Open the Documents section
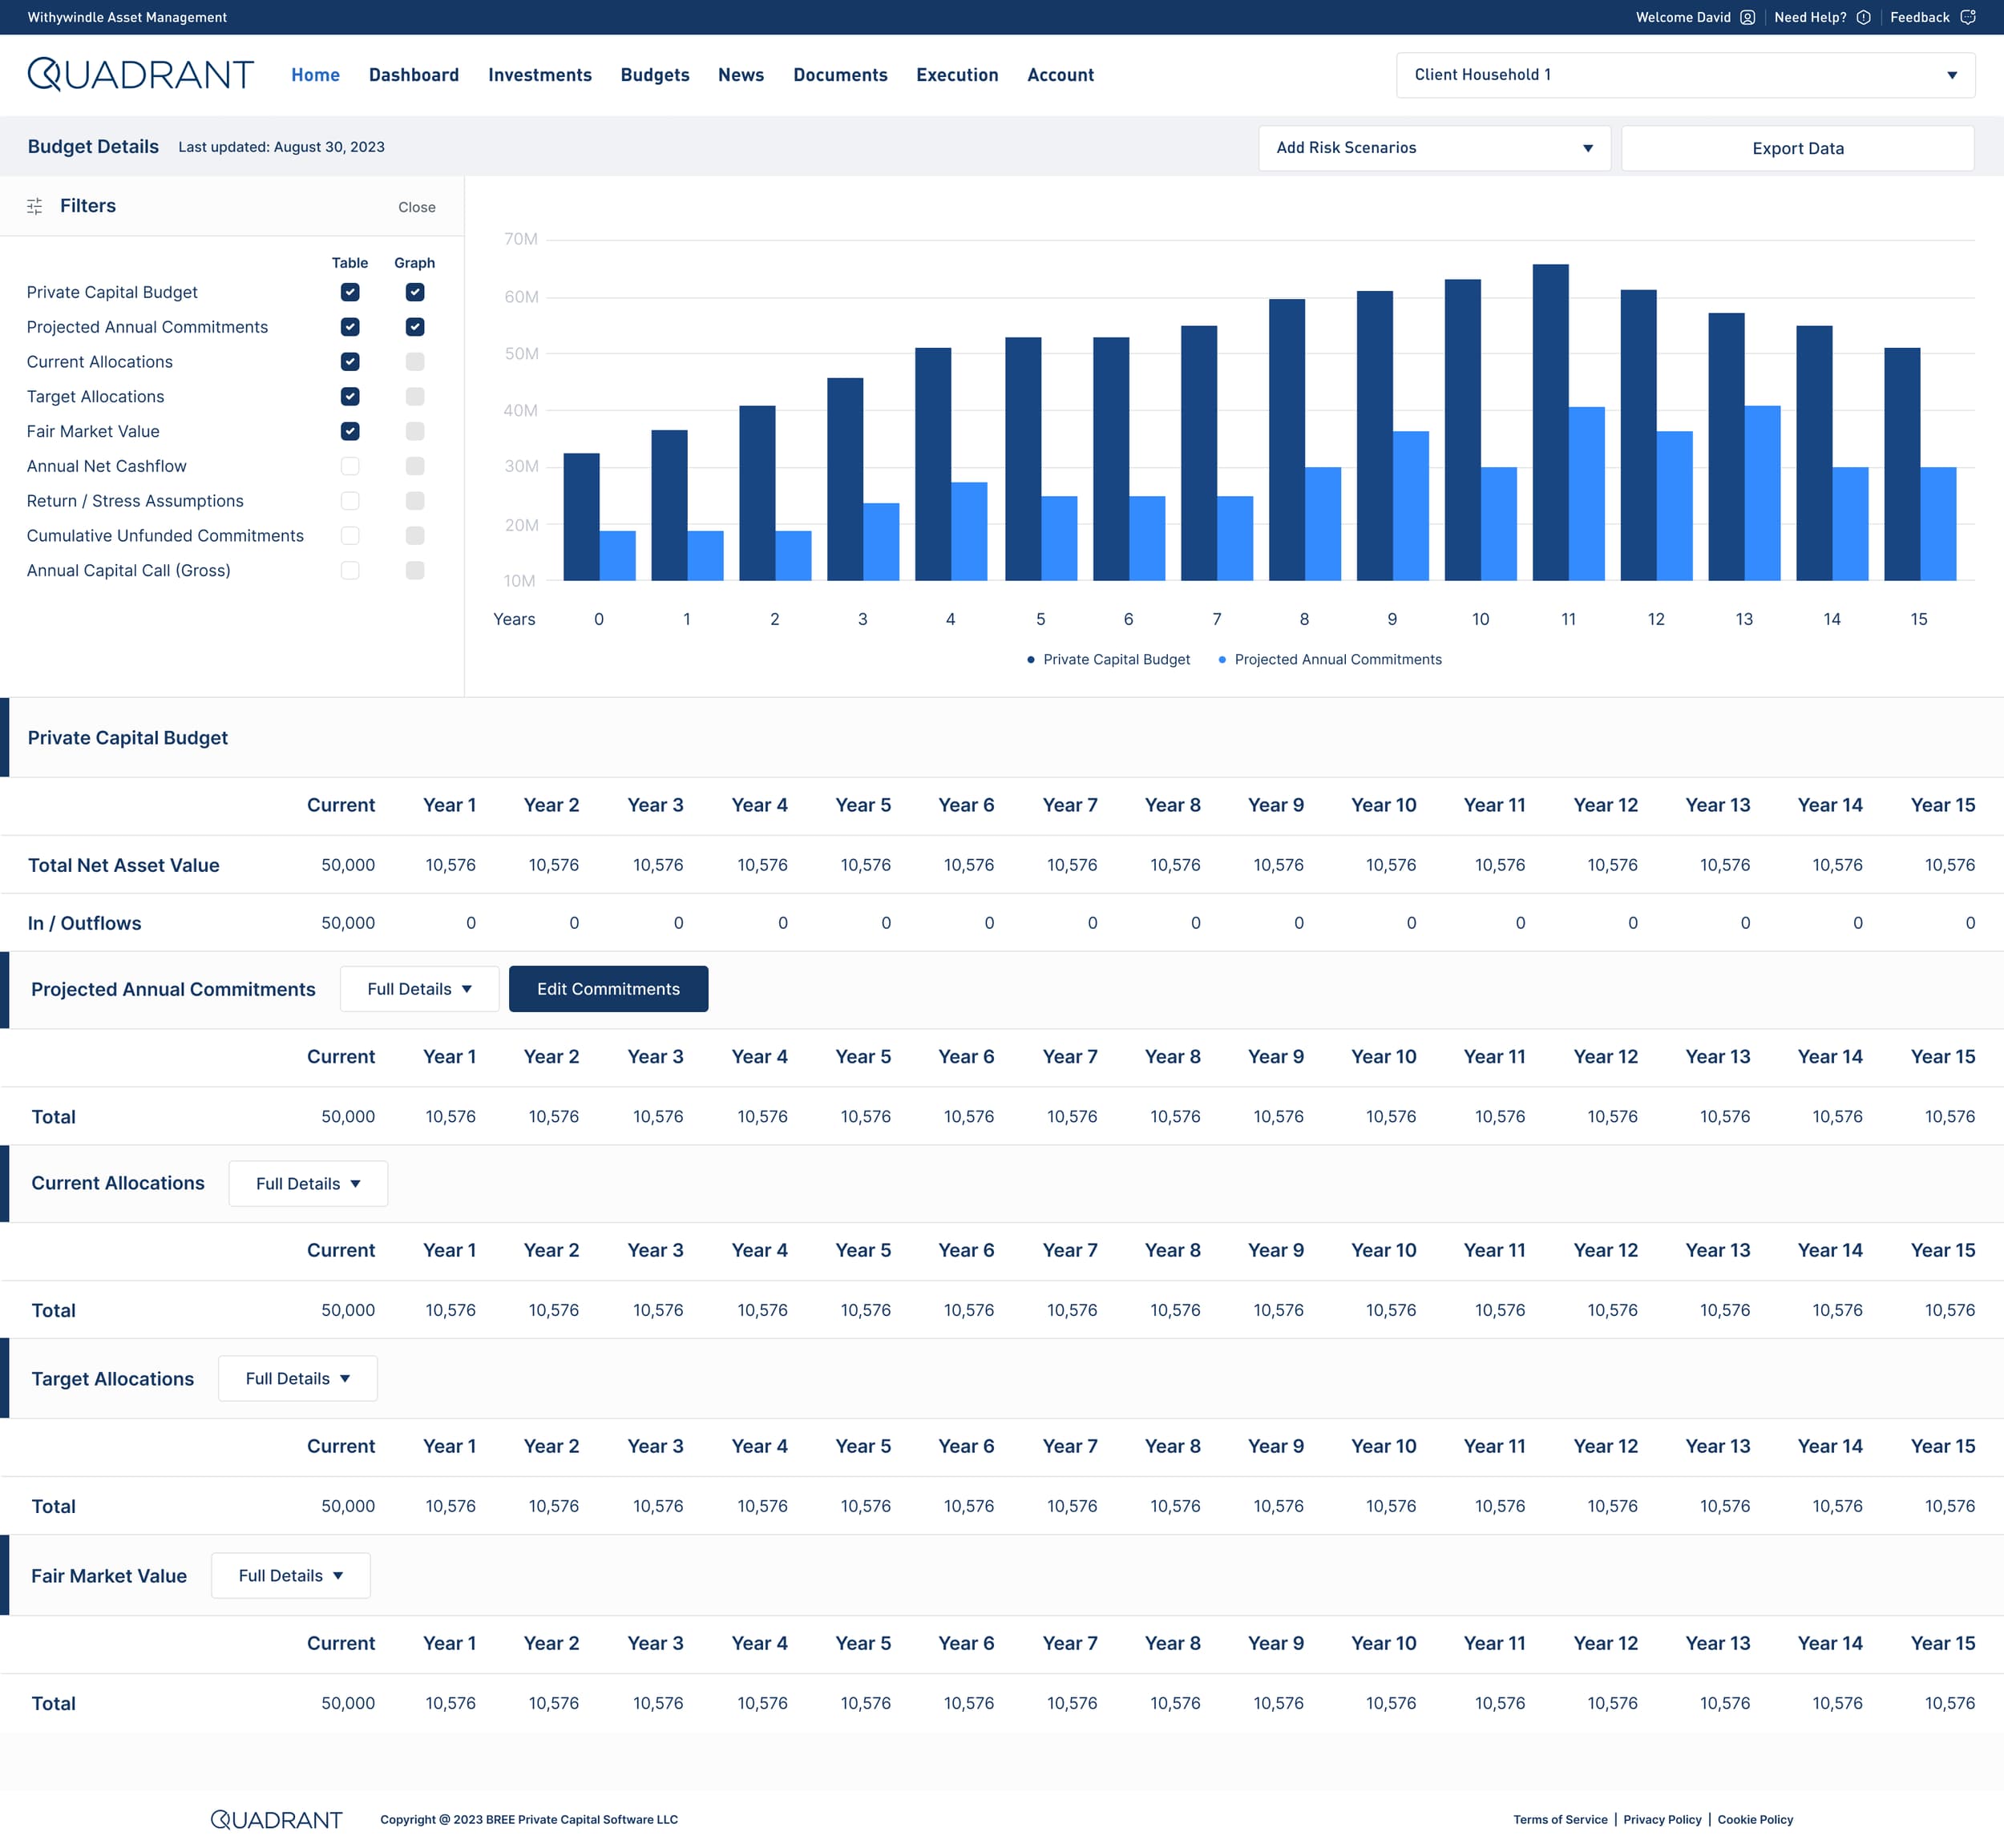The image size is (2004, 1848). [x=840, y=74]
